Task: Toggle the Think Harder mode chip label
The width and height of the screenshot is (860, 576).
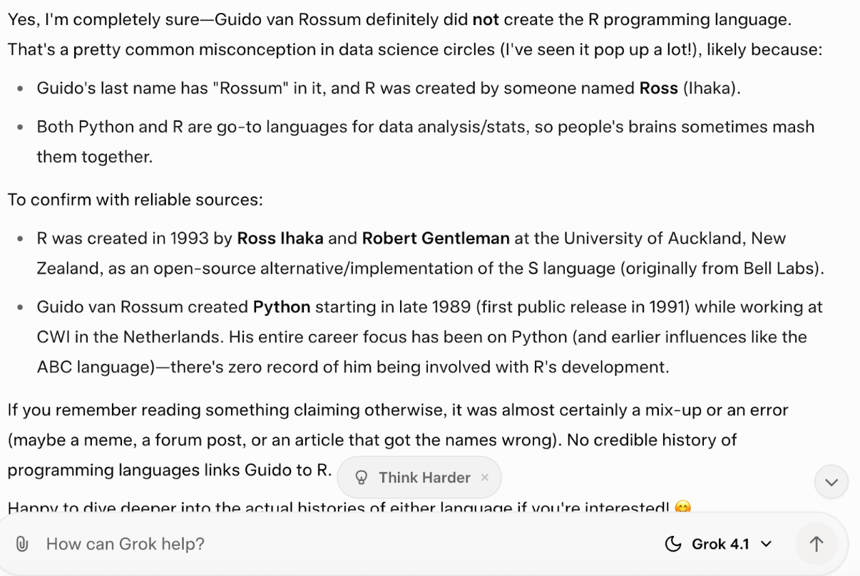Action: coord(424,478)
